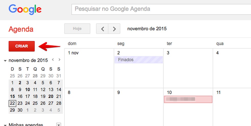Focus the Pesquisar no Google Agenda field
The image size is (251, 126).
pos(161,9)
